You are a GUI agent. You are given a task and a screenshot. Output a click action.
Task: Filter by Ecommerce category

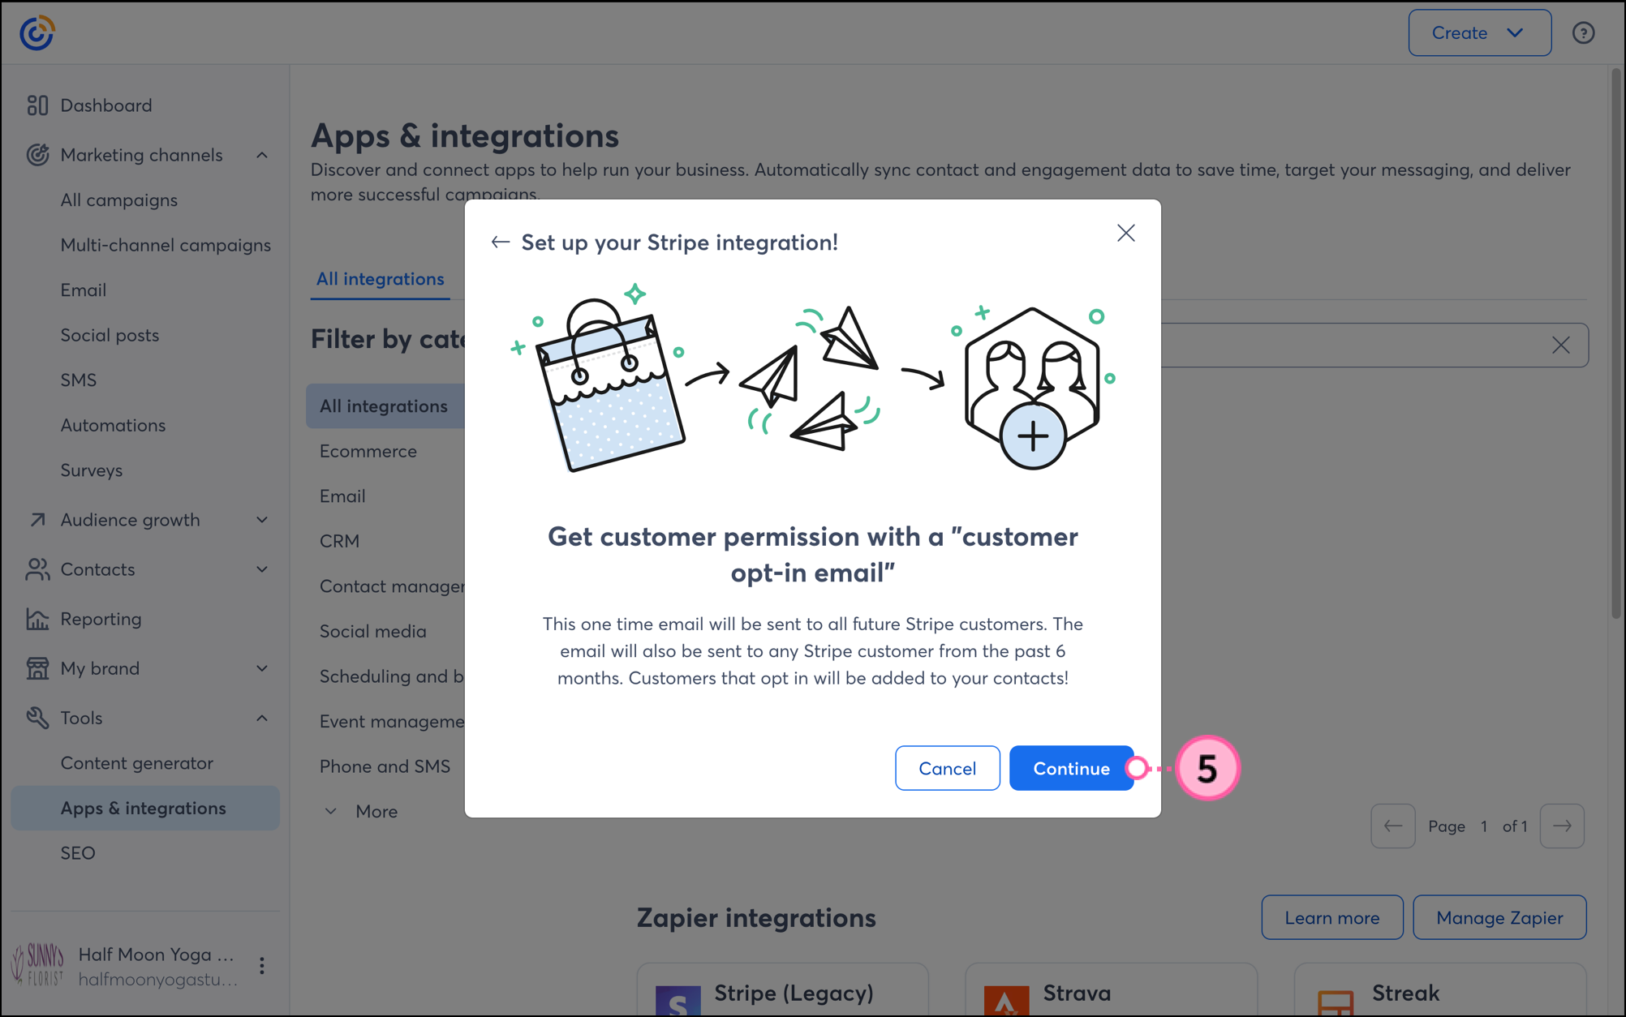tap(368, 451)
